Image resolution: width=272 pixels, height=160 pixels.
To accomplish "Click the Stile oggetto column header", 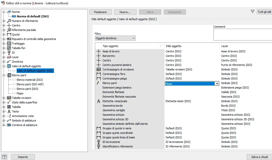I will click(192, 46).
